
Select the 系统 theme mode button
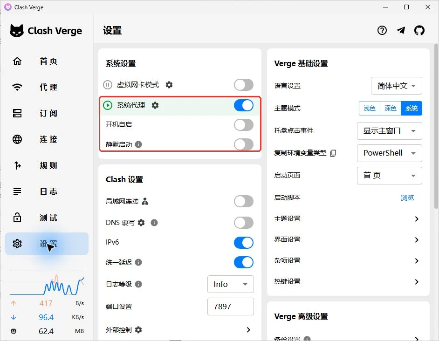pos(412,108)
